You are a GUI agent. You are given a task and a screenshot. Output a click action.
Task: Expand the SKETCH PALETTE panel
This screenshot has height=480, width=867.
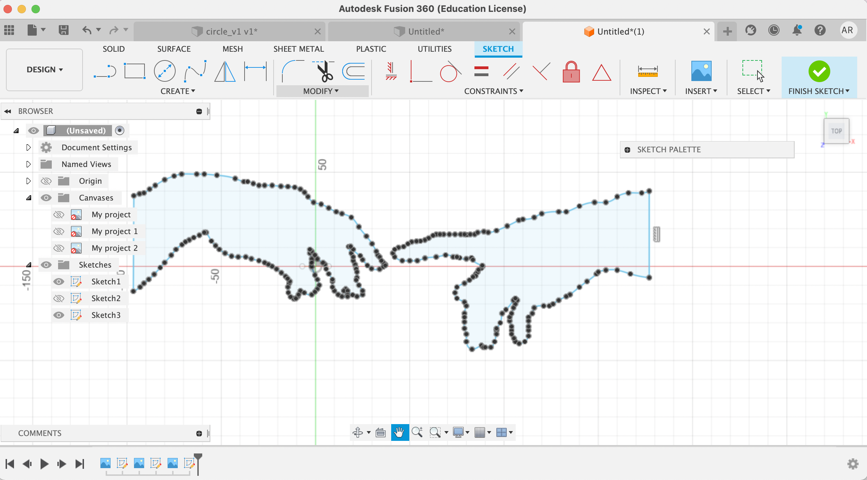627,150
